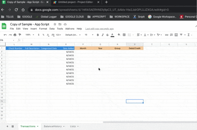Go back in browser
The image size is (197, 130).
[3, 10]
